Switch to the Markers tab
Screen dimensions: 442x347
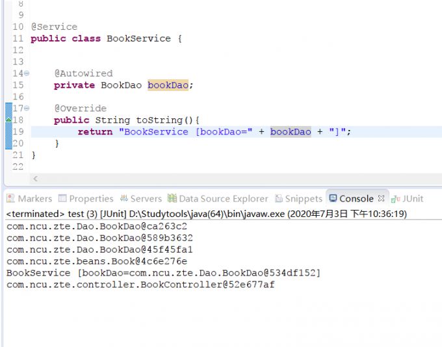[x=34, y=199]
